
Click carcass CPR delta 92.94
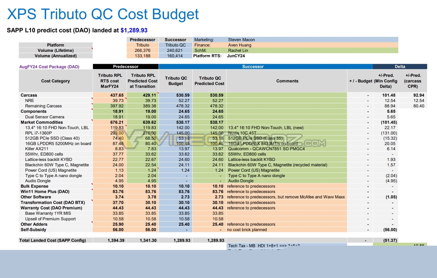pyautogui.click(x=419, y=95)
